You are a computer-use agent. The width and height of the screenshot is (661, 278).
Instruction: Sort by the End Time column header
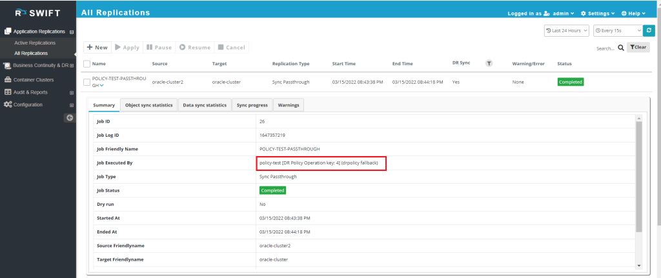(403, 64)
